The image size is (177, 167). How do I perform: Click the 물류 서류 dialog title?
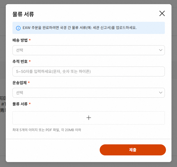(x=23, y=14)
